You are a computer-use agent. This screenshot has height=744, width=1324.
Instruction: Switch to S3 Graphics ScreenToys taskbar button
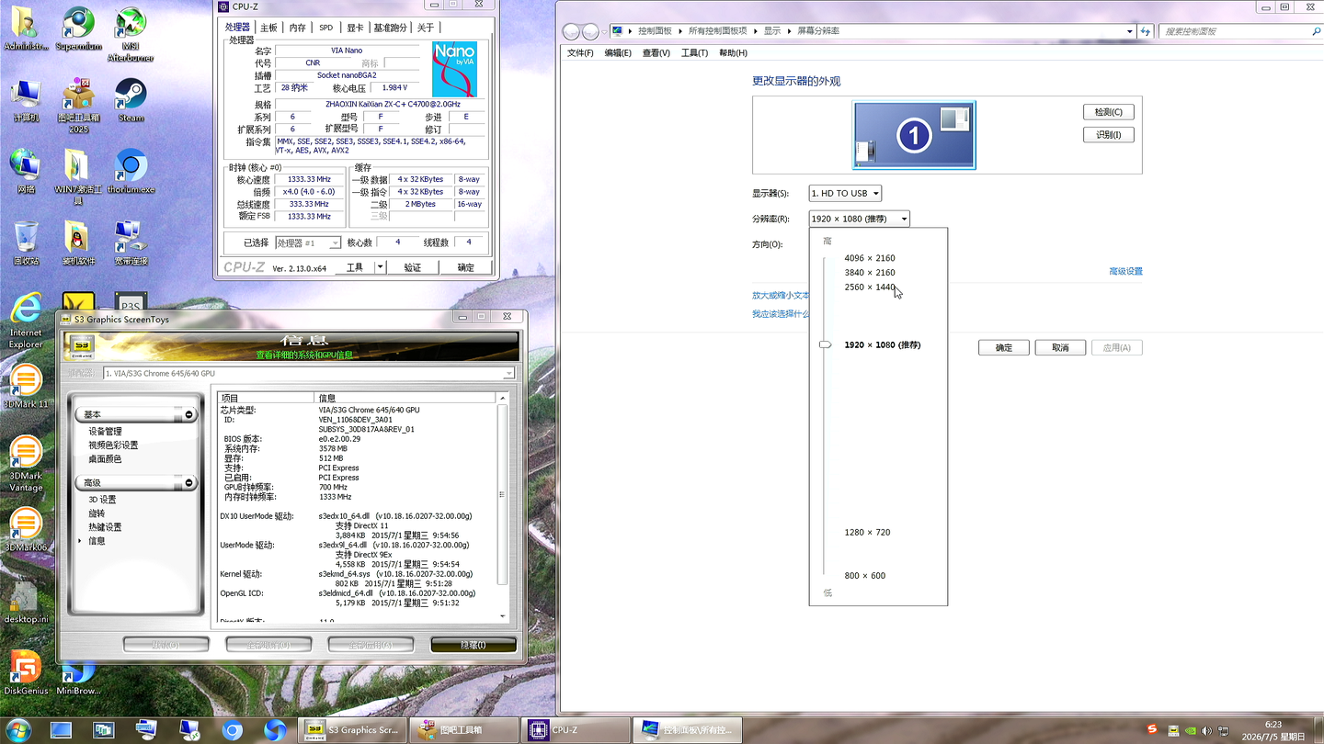[352, 730]
